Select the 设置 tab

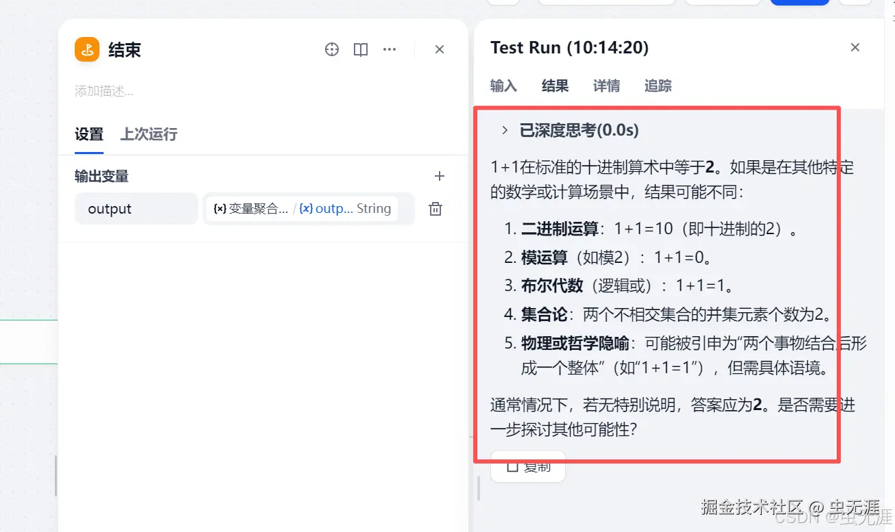(89, 134)
